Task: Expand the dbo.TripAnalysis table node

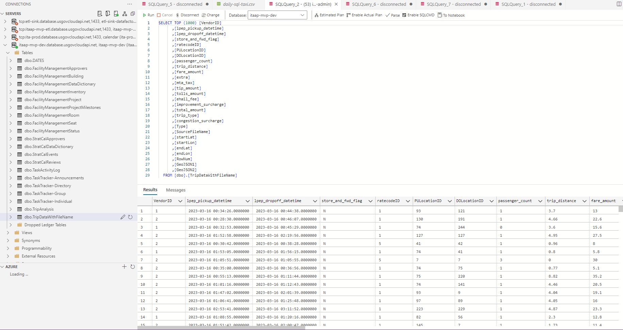Action: 11,209
